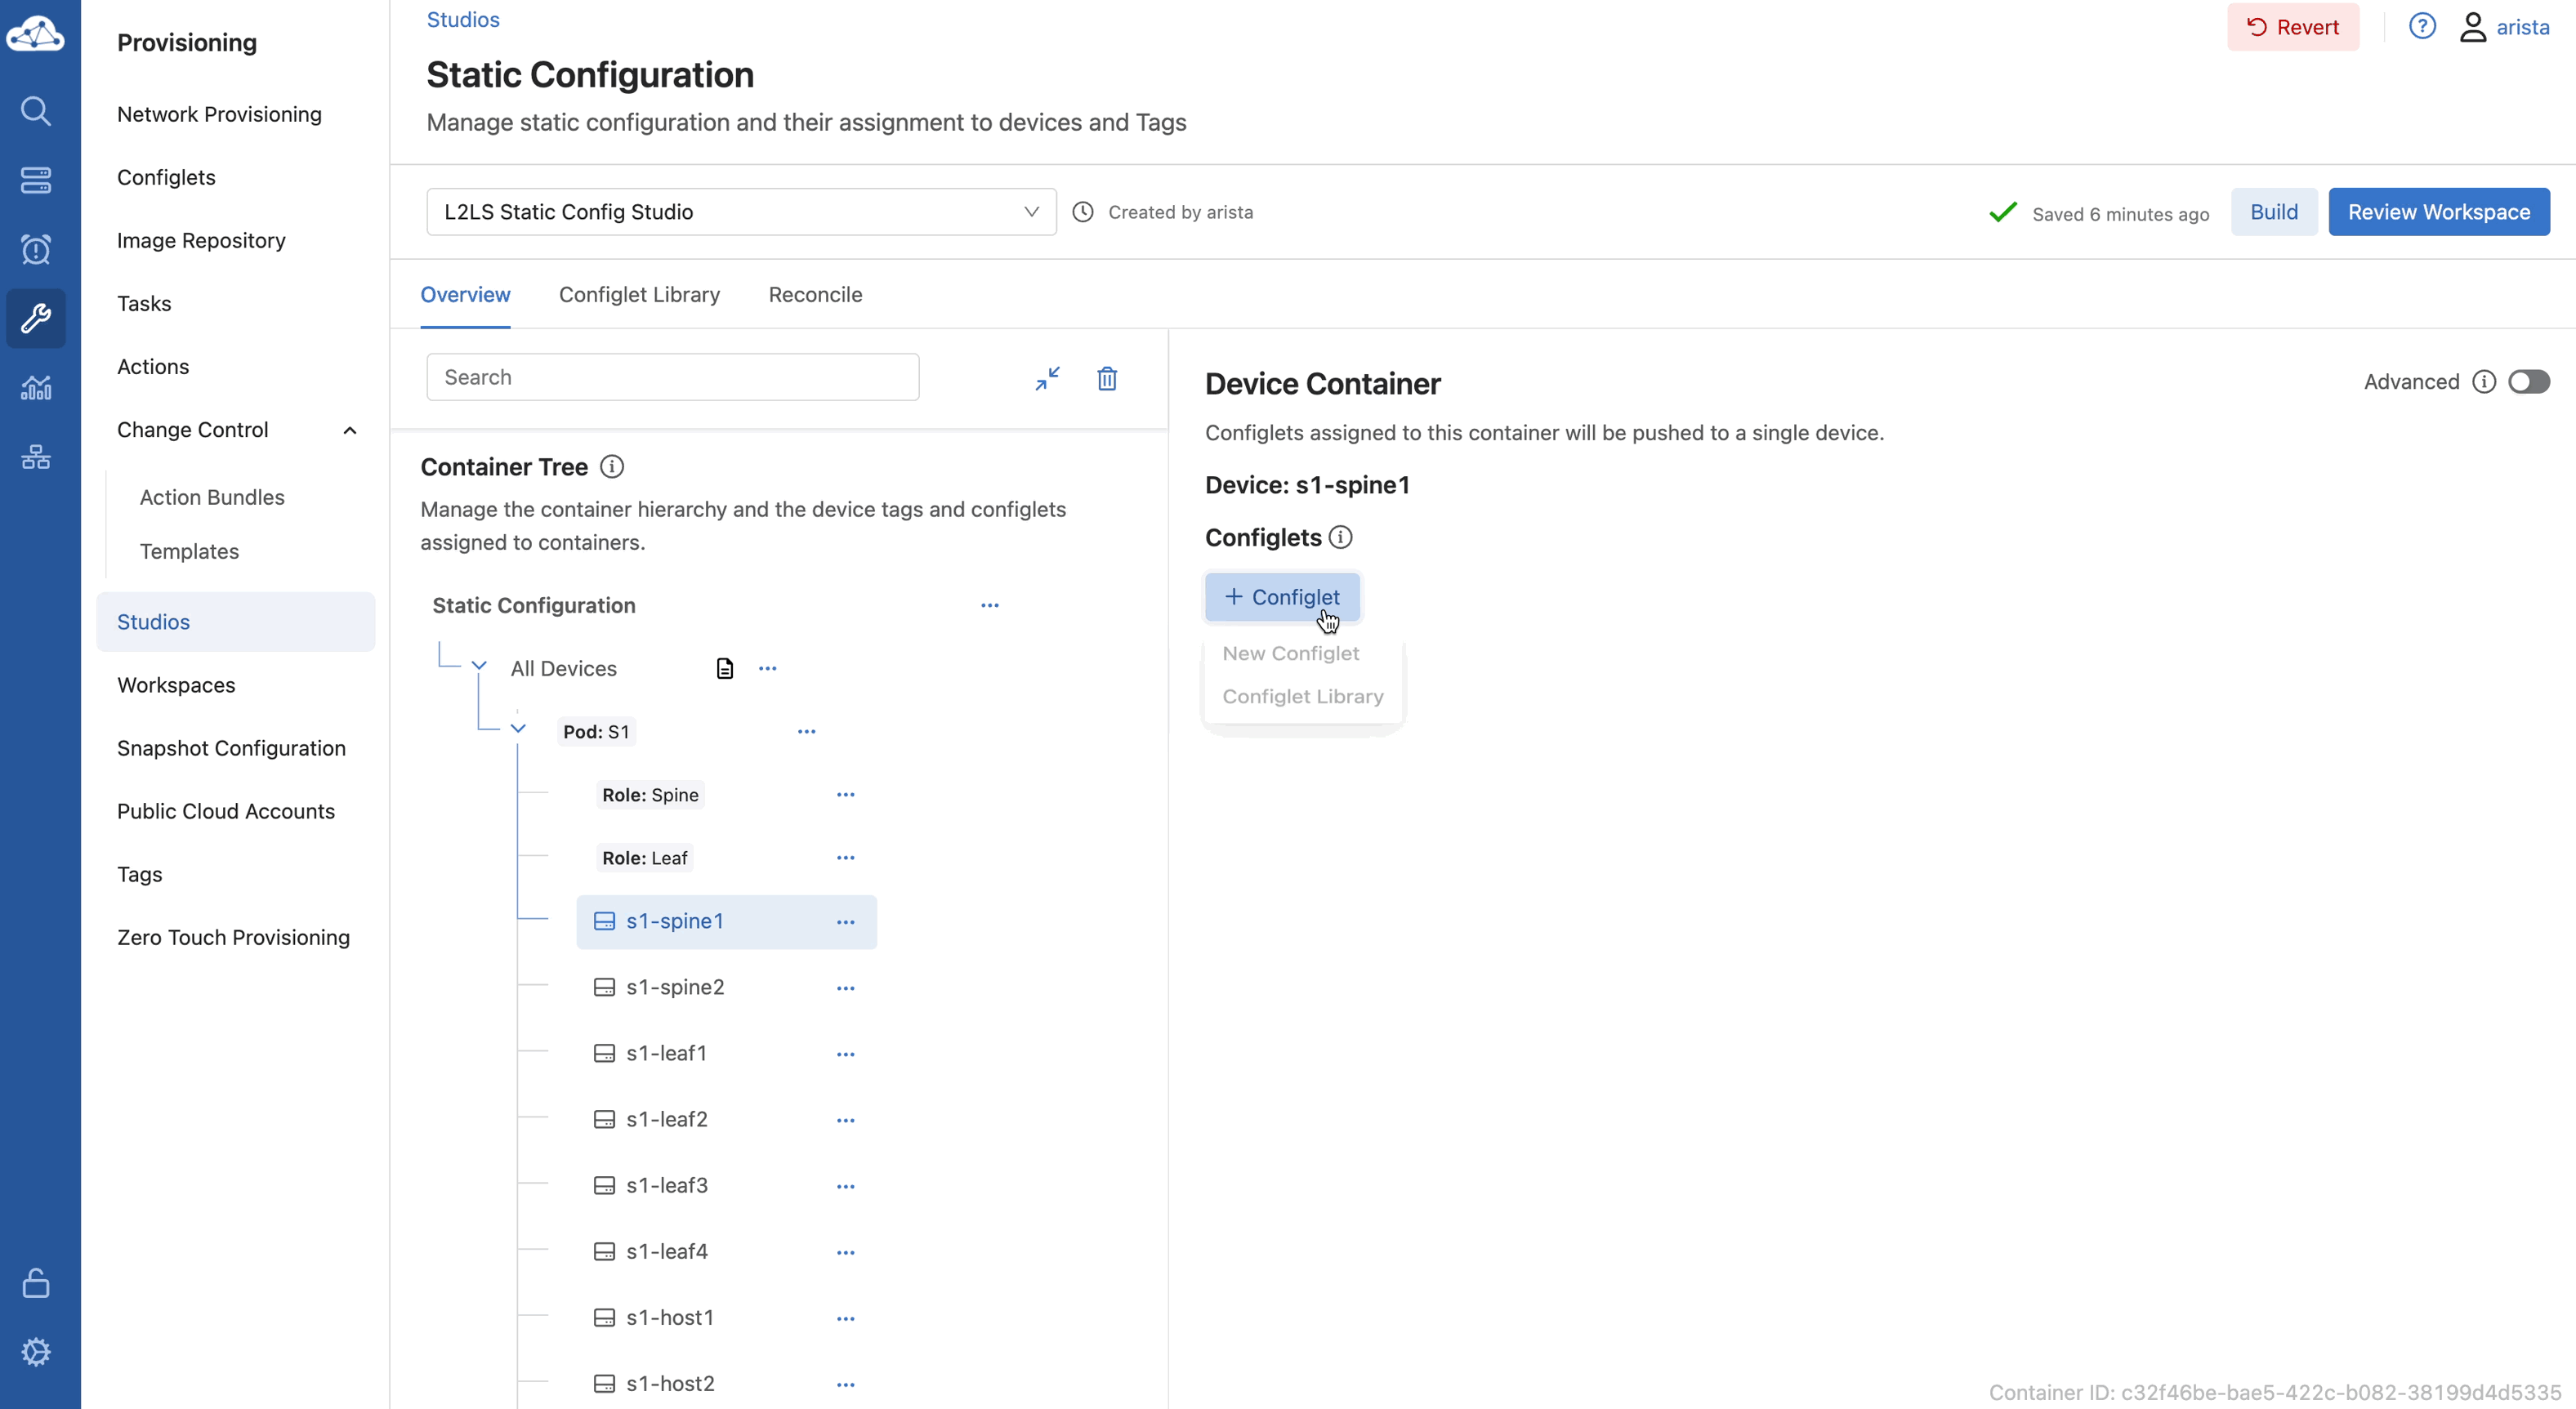The width and height of the screenshot is (2576, 1409).
Task: Collapse the Change Control section
Action: 350,430
